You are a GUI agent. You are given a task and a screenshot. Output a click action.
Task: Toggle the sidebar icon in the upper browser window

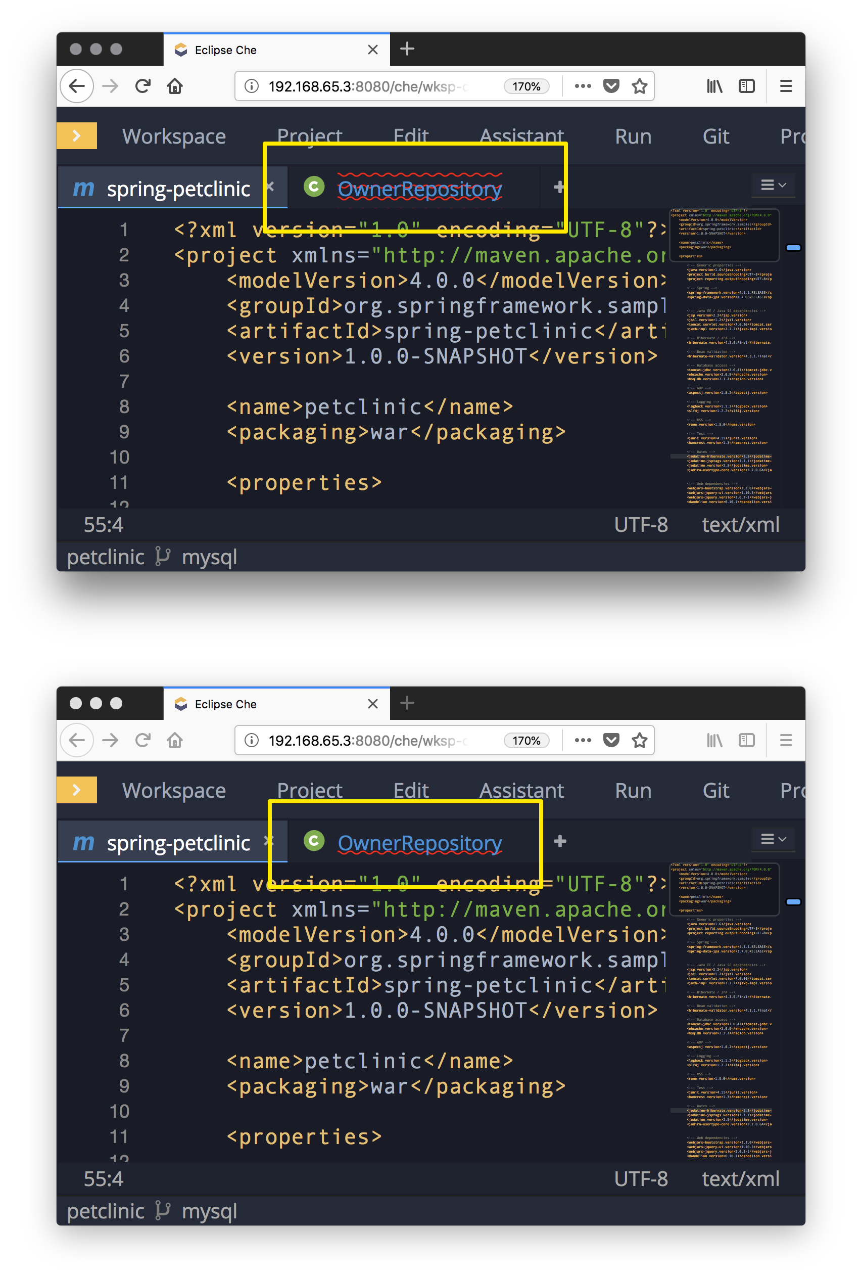point(747,86)
